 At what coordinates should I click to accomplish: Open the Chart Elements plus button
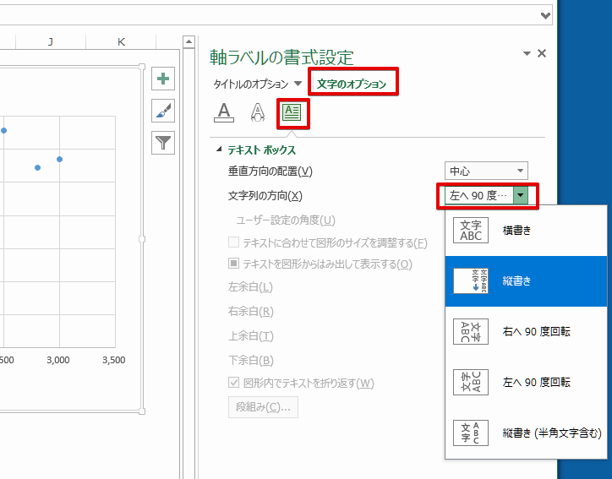pyautogui.click(x=163, y=79)
